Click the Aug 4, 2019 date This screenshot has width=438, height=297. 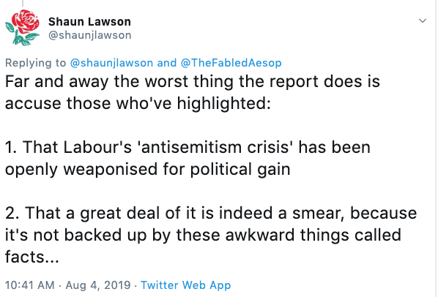(98, 285)
